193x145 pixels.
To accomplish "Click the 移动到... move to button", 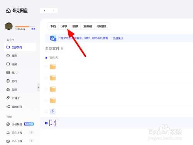I will (103, 26).
